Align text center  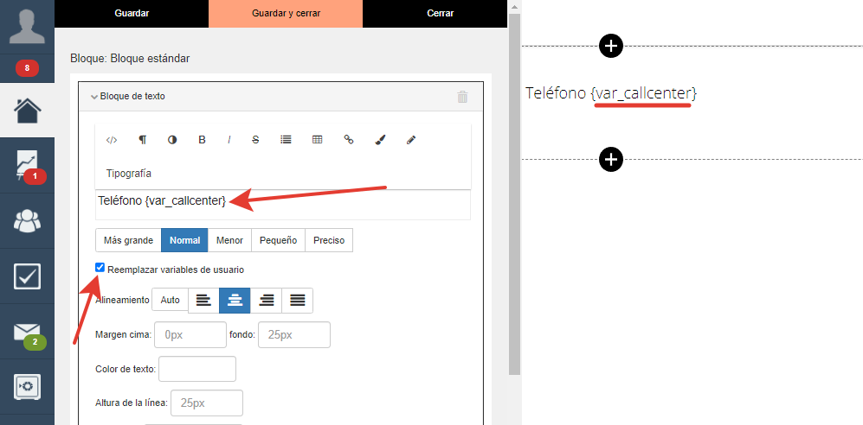tap(235, 301)
